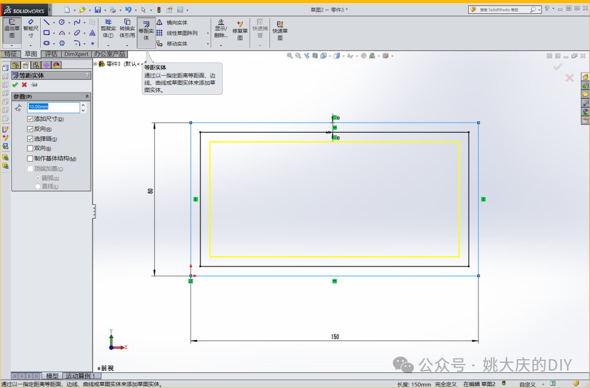The height and width of the screenshot is (388, 590).
Task: Open the circle tool dropdown arrow
Action: click(x=69, y=22)
